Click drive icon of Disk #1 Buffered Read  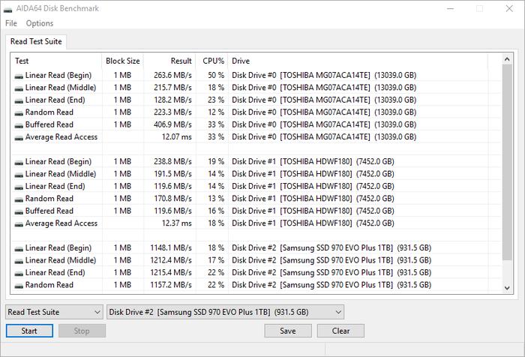(x=19, y=212)
